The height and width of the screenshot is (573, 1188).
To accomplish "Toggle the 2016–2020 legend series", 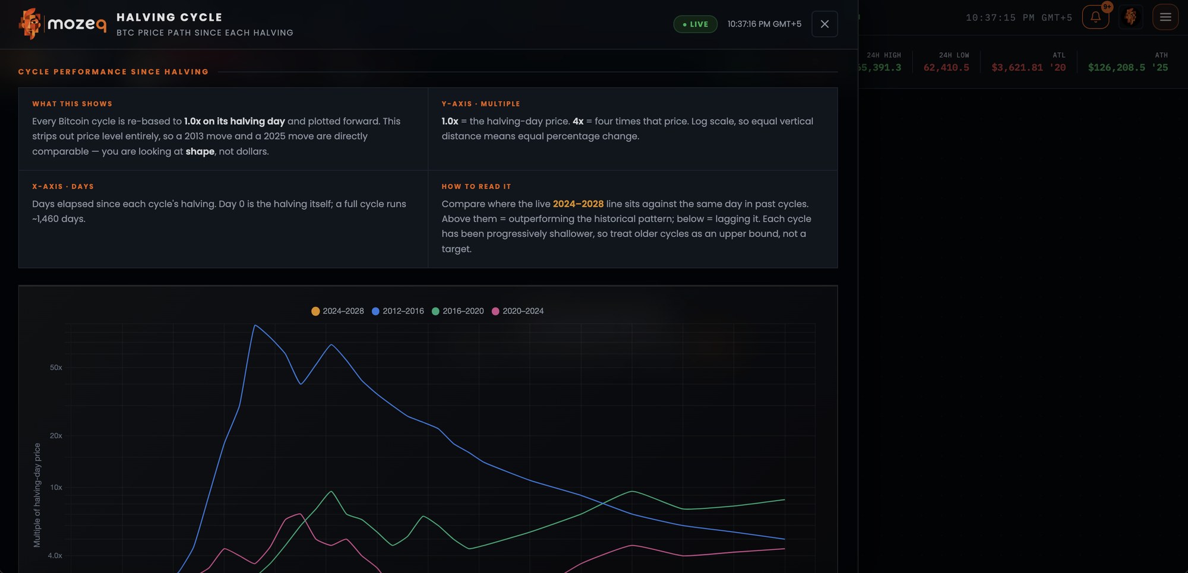I will (x=457, y=311).
